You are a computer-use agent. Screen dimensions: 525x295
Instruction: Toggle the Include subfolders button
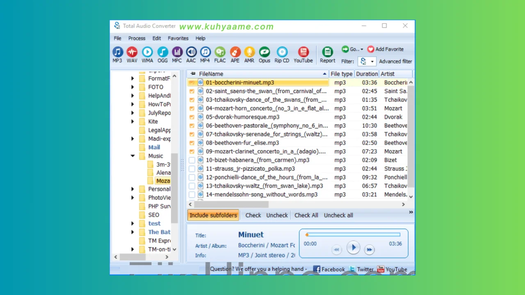pyautogui.click(x=213, y=215)
